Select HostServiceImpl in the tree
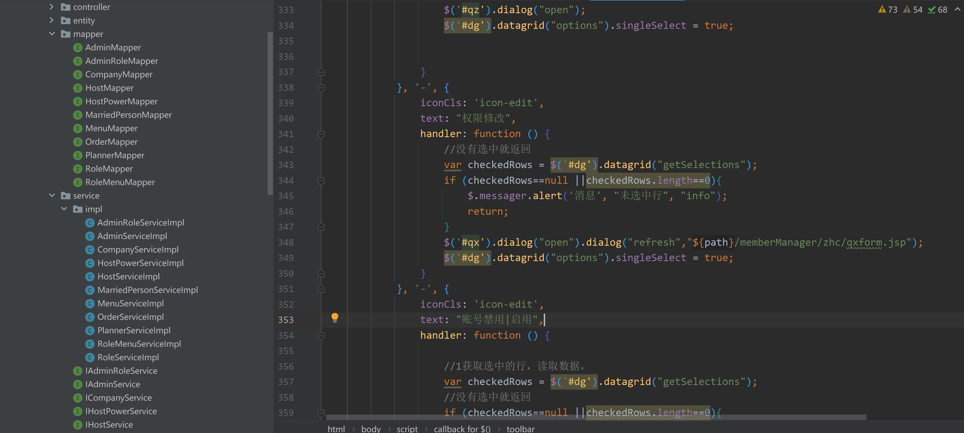The image size is (964, 433). click(128, 276)
